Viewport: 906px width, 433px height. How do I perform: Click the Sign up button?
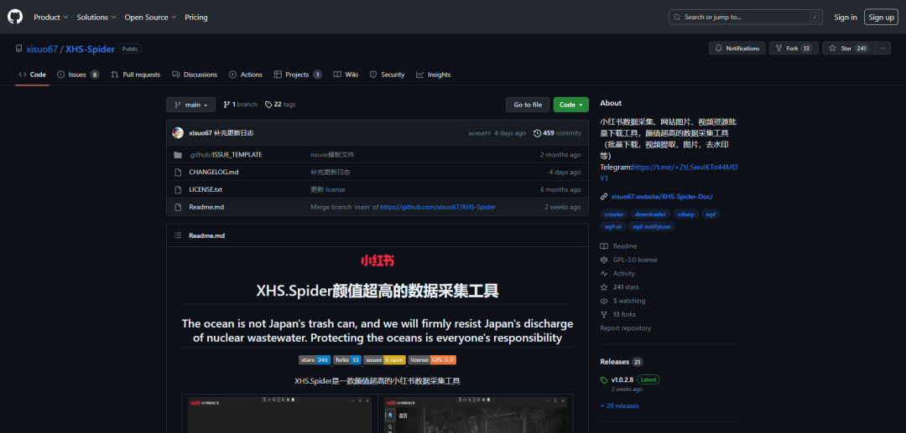pos(881,18)
